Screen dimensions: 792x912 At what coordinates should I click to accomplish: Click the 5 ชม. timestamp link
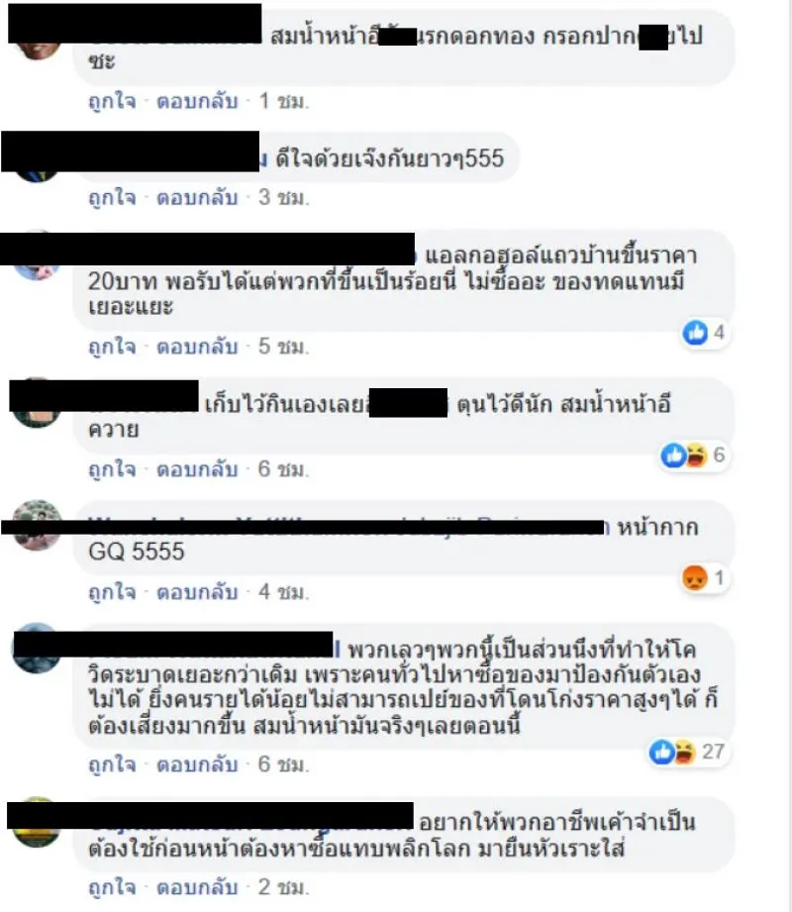click(x=284, y=347)
